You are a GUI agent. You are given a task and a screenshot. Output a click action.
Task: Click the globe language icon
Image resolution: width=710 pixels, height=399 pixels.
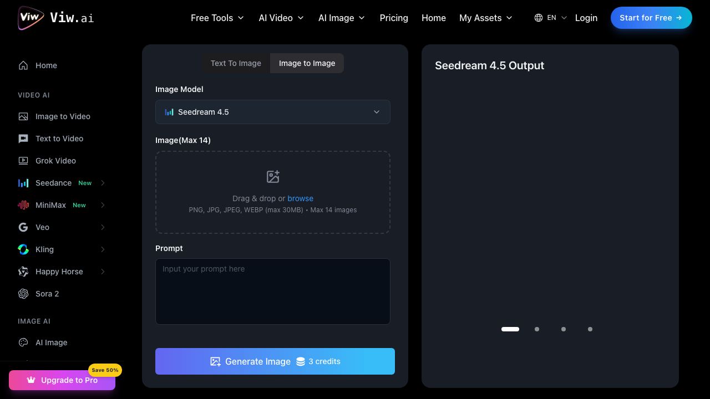[539, 18]
